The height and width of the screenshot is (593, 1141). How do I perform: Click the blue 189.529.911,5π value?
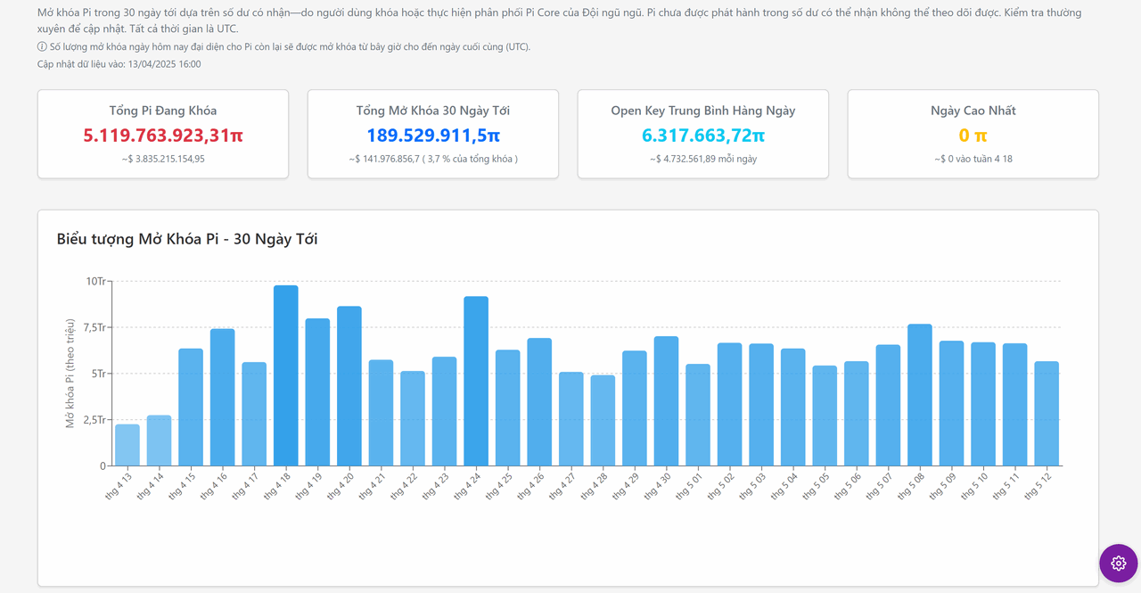433,136
